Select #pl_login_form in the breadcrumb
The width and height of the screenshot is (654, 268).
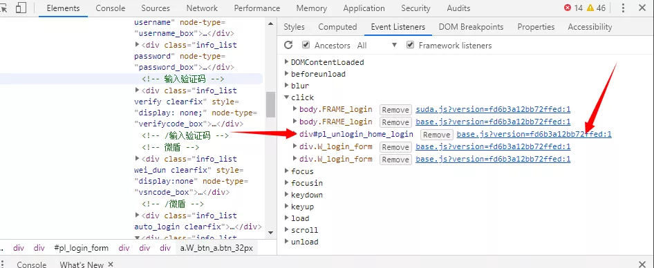click(x=82, y=248)
